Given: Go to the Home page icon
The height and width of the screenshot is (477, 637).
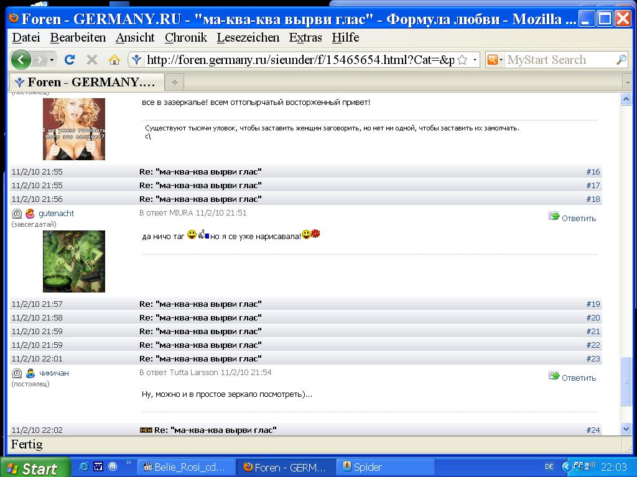Looking at the screenshot, I should (114, 60).
